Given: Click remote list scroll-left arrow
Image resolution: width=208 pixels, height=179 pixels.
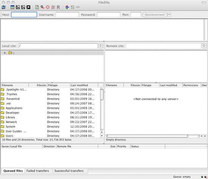Looking at the screenshot, I should coord(202,136).
